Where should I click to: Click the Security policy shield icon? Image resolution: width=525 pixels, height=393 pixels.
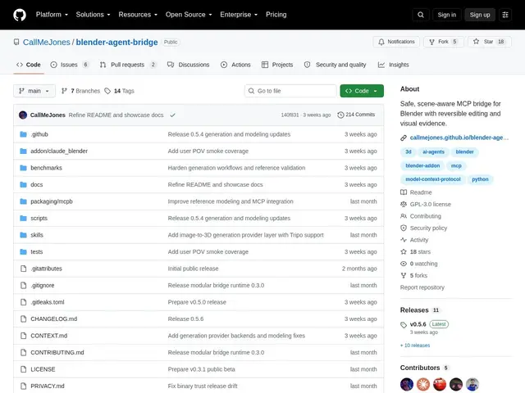(x=404, y=228)
